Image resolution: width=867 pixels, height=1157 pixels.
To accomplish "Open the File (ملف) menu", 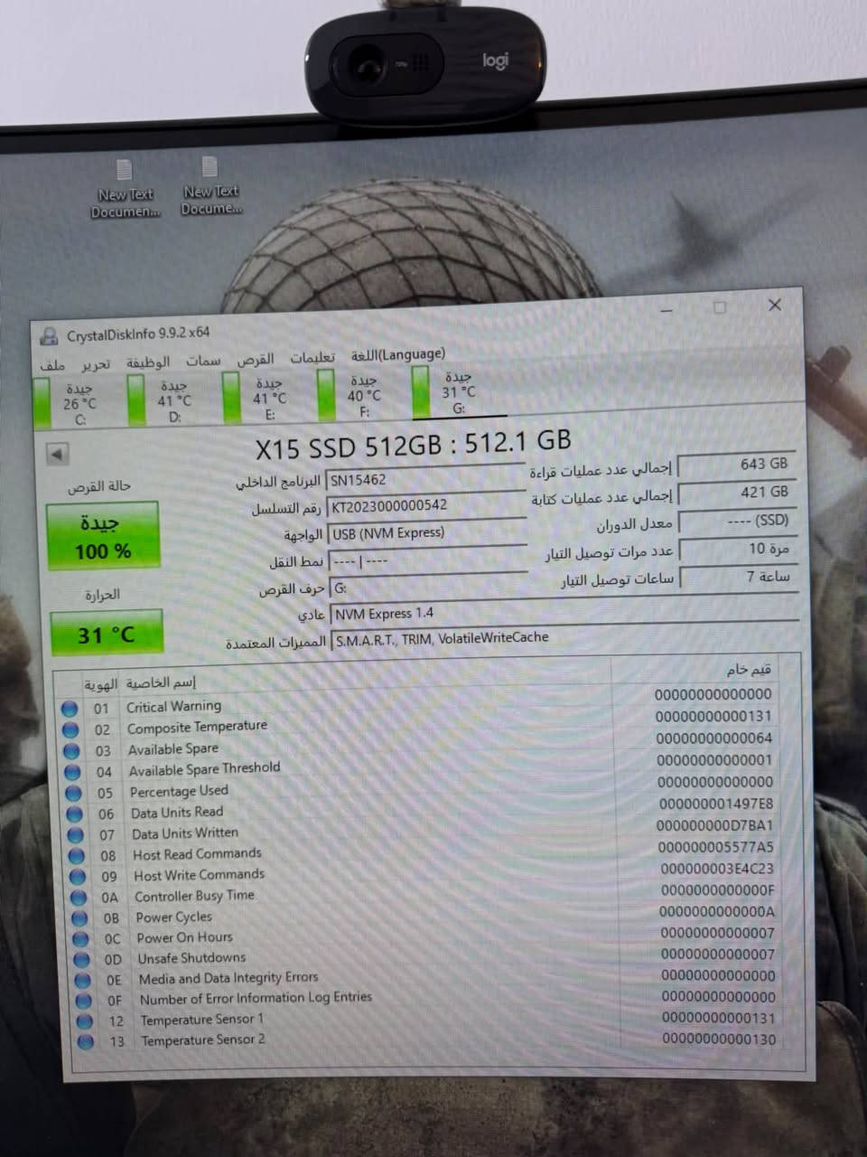I will (52, 365).
